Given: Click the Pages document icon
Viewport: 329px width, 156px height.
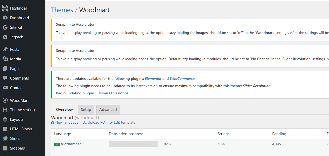Looking at the screenshot, I should click(x=5, y=68).
